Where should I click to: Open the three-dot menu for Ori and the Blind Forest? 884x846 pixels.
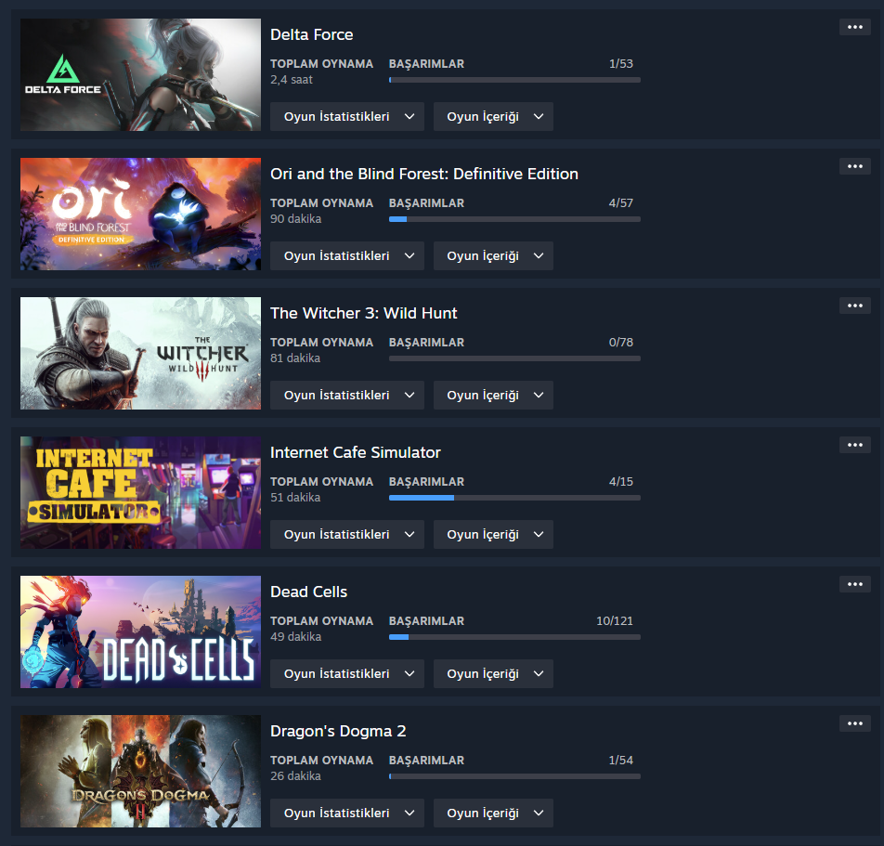tap(854, 166)
